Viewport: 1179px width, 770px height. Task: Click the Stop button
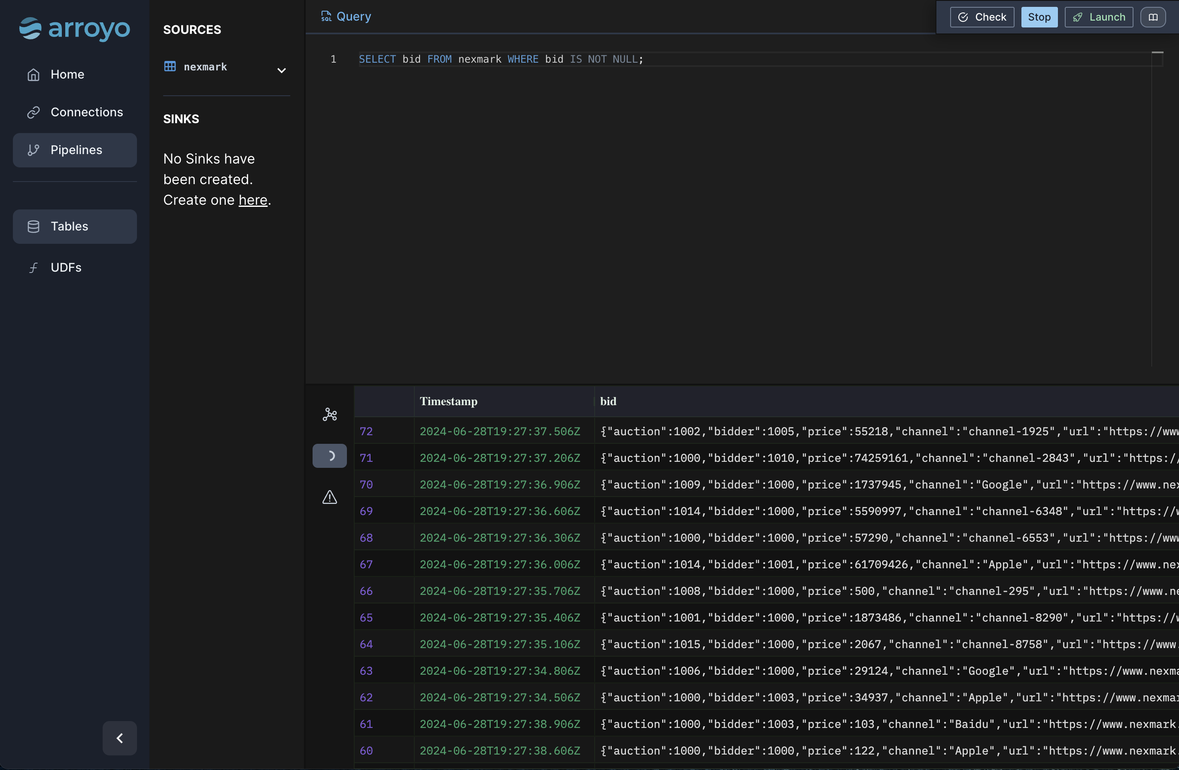coord(1039,17)
